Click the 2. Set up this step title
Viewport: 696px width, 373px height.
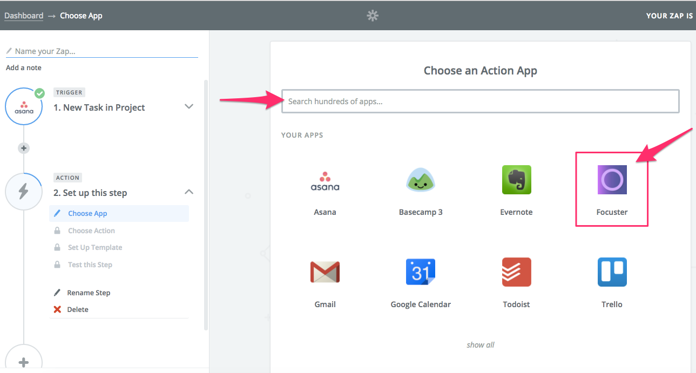pyautogui.click(x=90, y=193)
